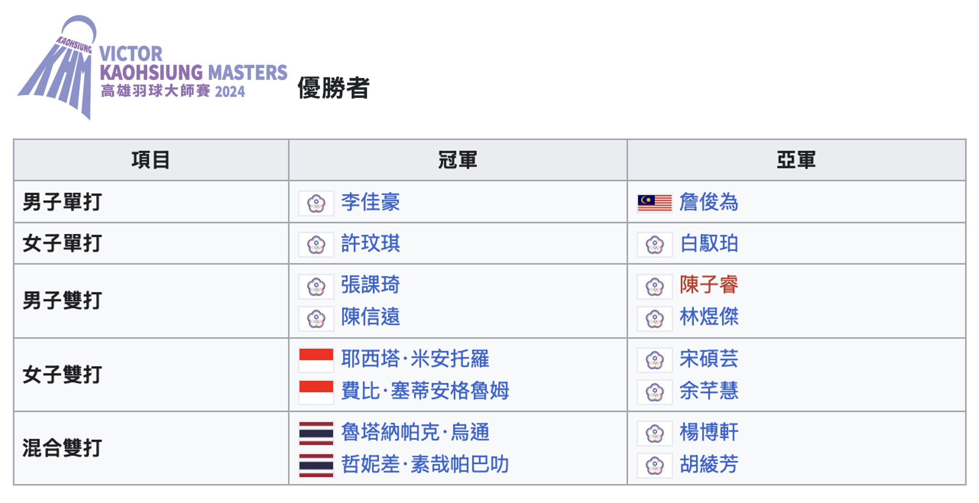979x503 pixels.
Task: Open the 楊博軒 mixed doubles link
Action: 709,433
